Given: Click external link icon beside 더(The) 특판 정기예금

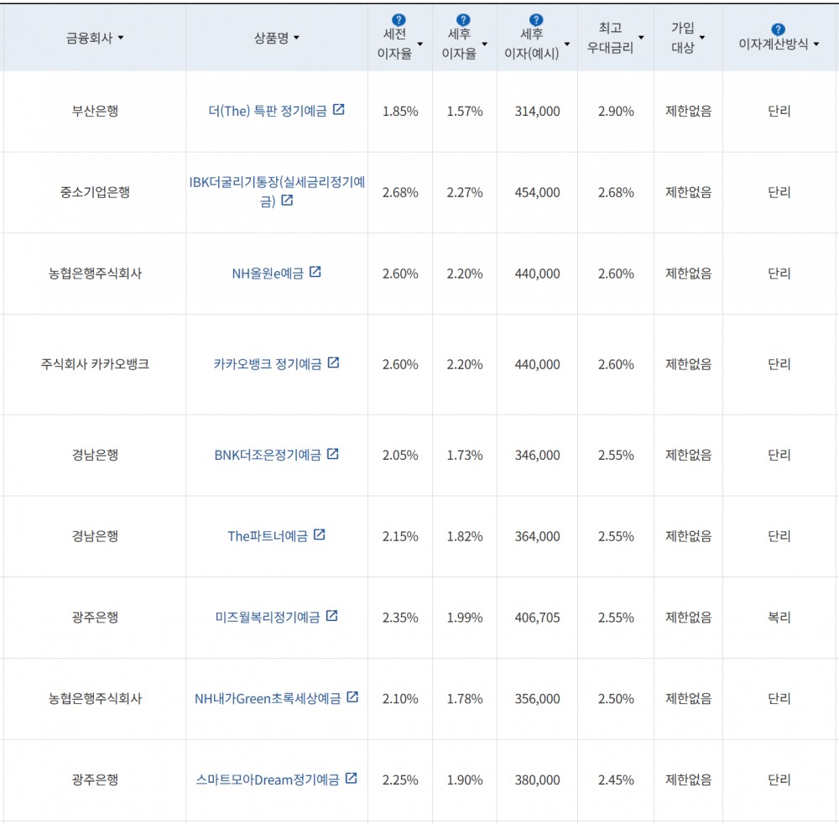Looking at the screenshot, I should point(339,110).
